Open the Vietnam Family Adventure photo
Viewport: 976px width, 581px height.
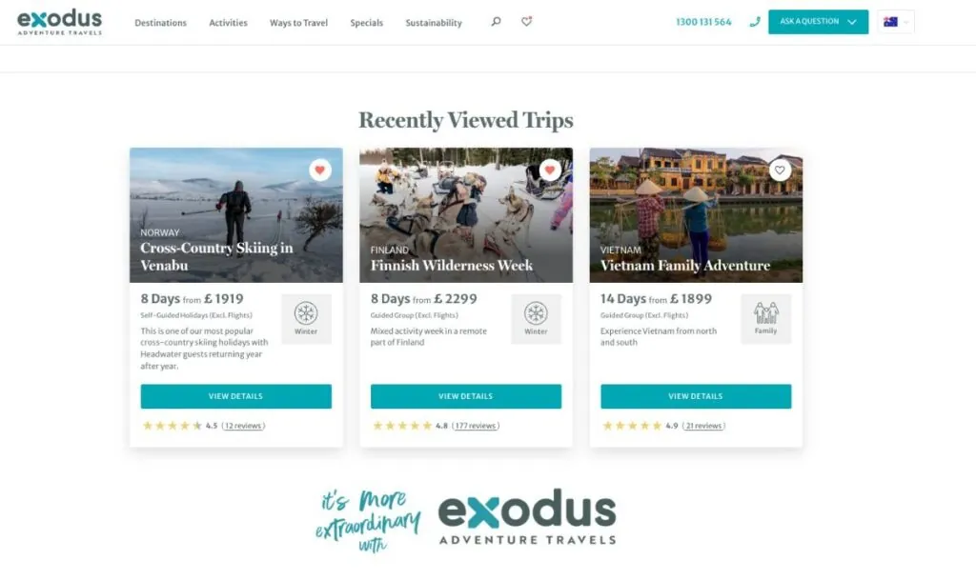coord(696,214)
